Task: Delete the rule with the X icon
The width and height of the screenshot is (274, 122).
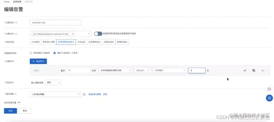Action: click(263, 70)
